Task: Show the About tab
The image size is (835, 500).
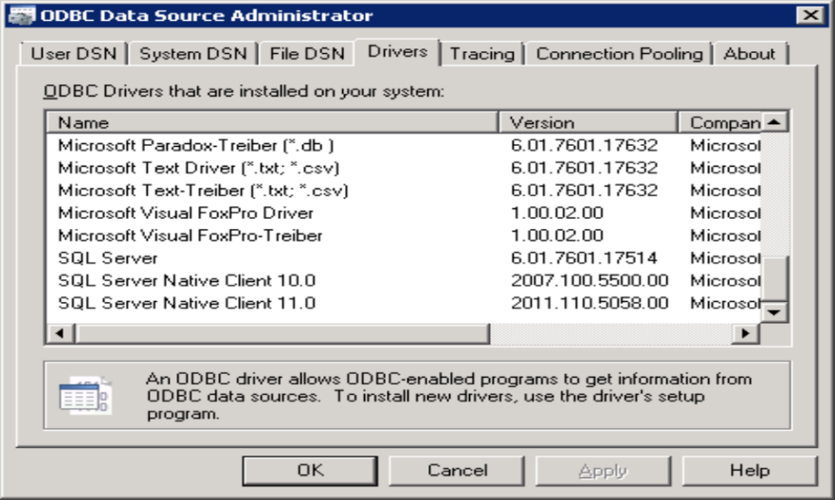Action: [x=750, y=54]
